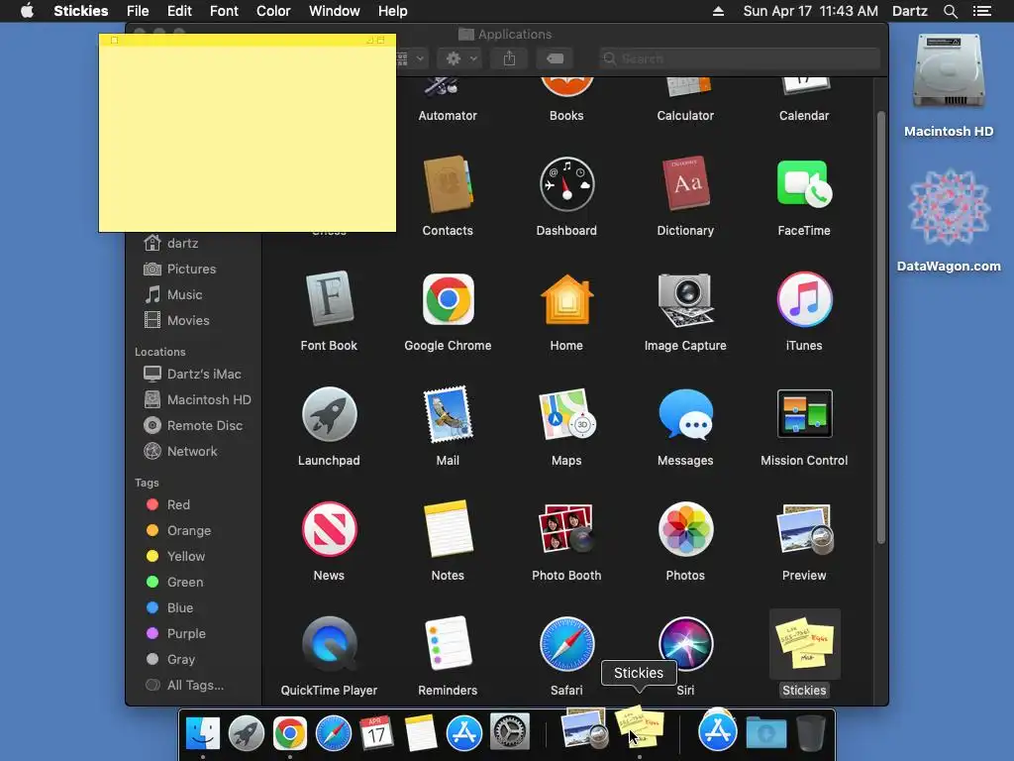Open the Stickies application menu
This screenshot has width=1014, height=761.
(81, 11)
